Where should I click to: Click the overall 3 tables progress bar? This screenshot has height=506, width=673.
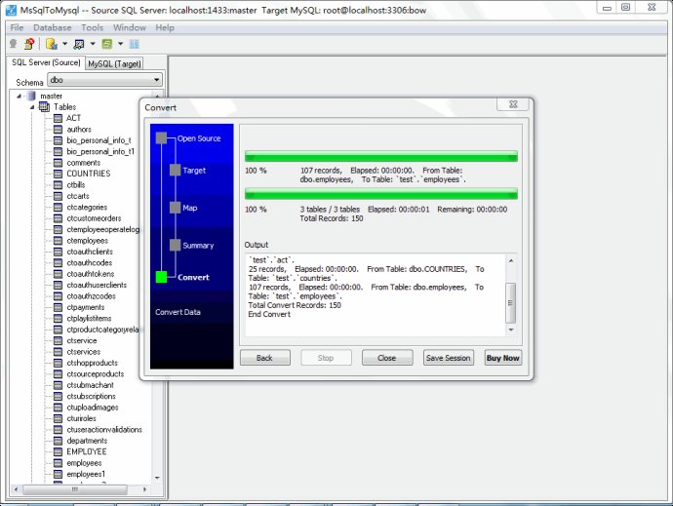click(x=381, y=194)
